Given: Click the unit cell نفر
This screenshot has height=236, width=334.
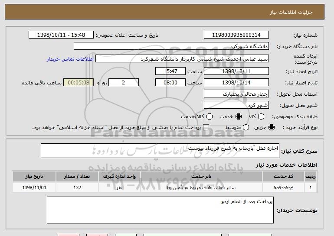Looking at the screenshot, I should 119,188.
